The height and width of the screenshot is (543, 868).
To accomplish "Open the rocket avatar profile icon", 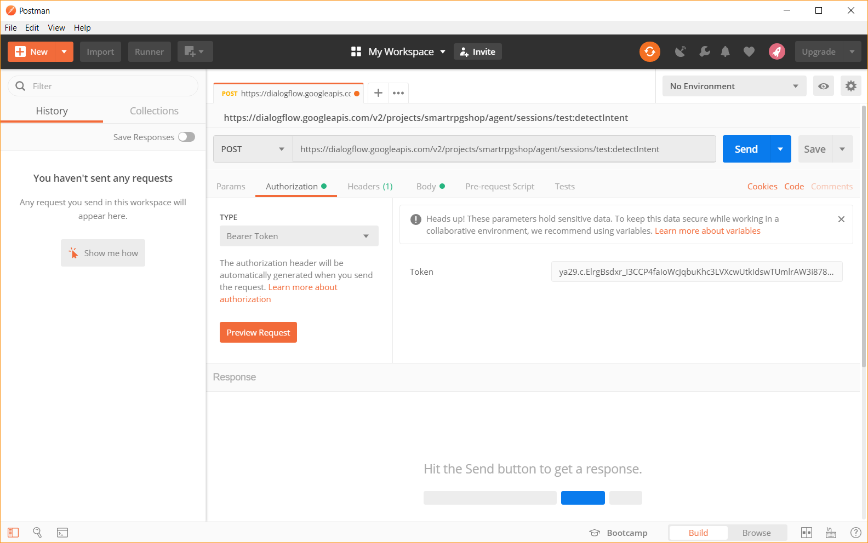I will click(x=777, y=51).
